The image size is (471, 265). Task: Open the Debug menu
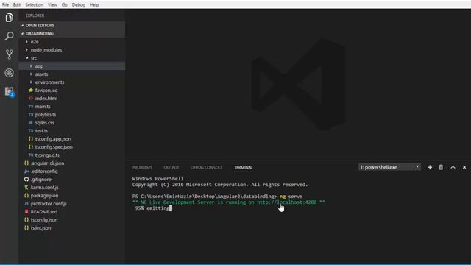(x=79, y=5)
